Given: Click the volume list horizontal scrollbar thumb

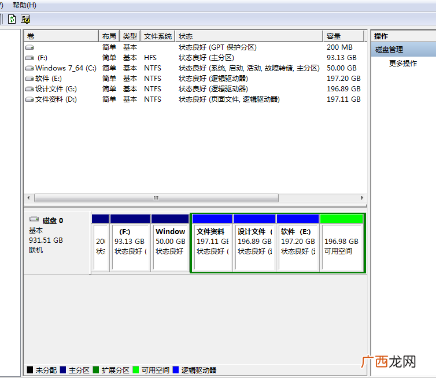Looking at the screenshot, I should point(156,198).
